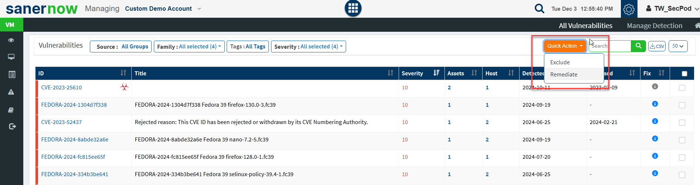Open the settings gear icon
Viewport: 700px width, 185px height.
click(x=629, y=9)
